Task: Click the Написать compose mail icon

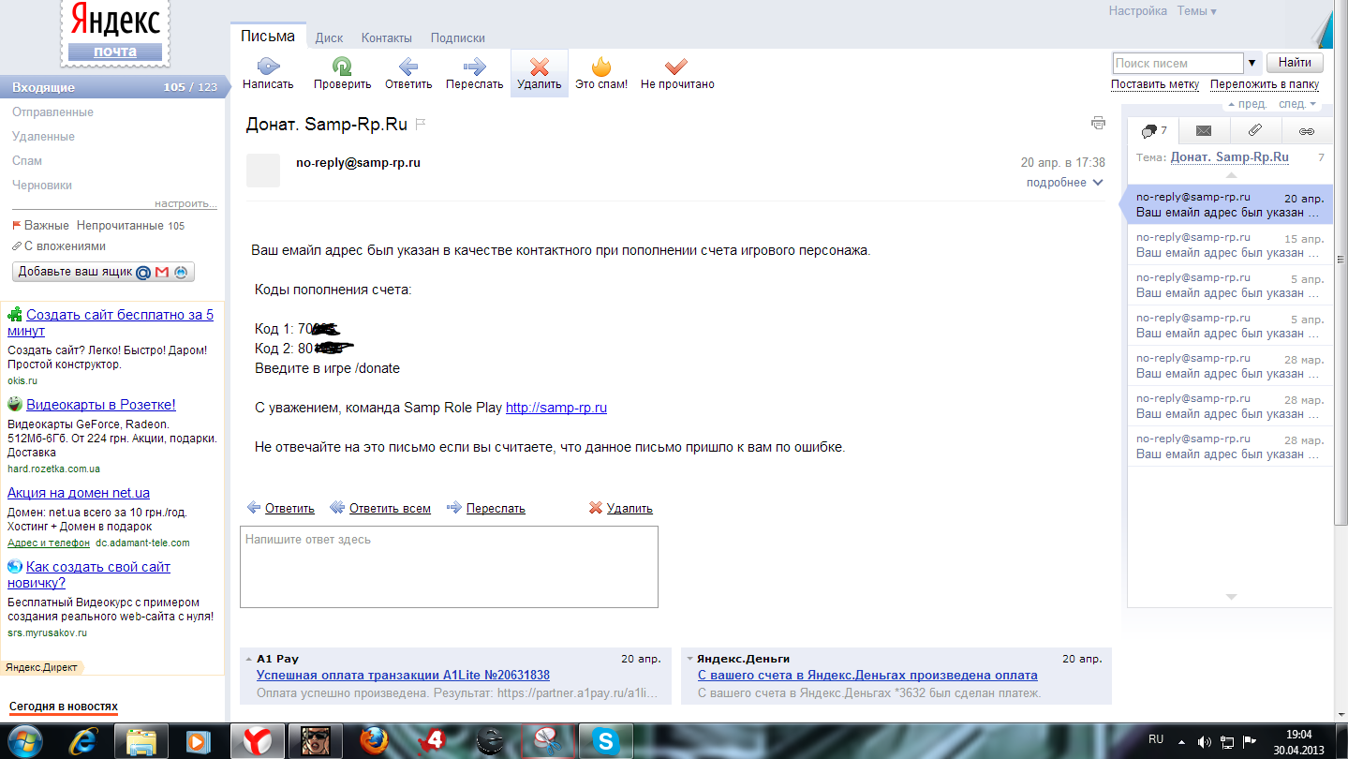Action: [268, 67]
